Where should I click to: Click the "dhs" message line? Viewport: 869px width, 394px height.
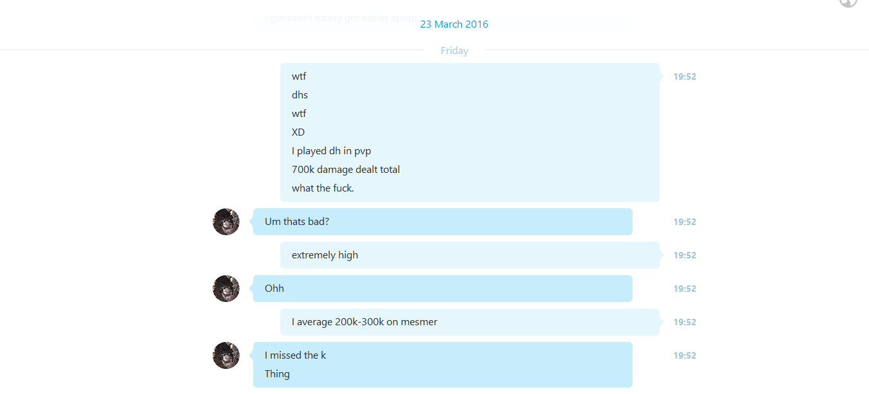(x=300, y=95)
